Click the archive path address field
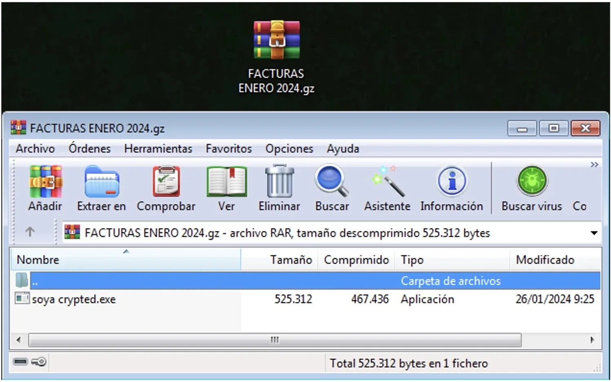 (x=332, y=233)
